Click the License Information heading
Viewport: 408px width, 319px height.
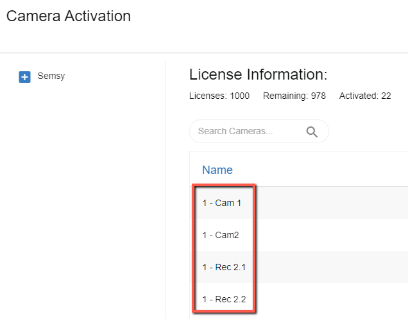pos(258,74)
